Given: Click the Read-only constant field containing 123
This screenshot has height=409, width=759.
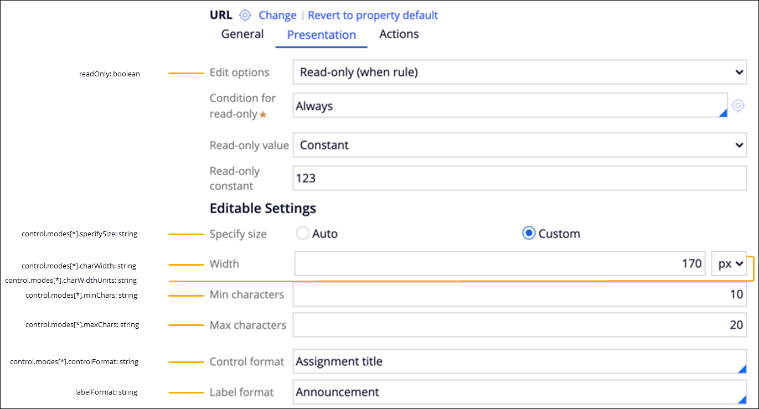Looking at the screenshot, I should (519, 178).
